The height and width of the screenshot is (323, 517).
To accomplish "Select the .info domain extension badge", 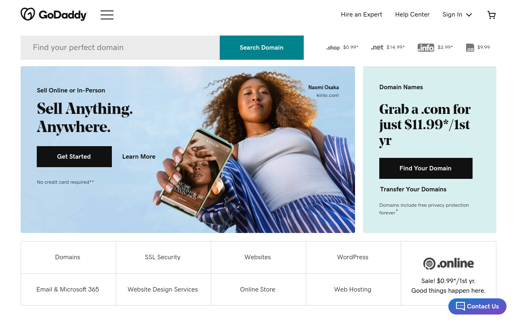I will [426, 48].
